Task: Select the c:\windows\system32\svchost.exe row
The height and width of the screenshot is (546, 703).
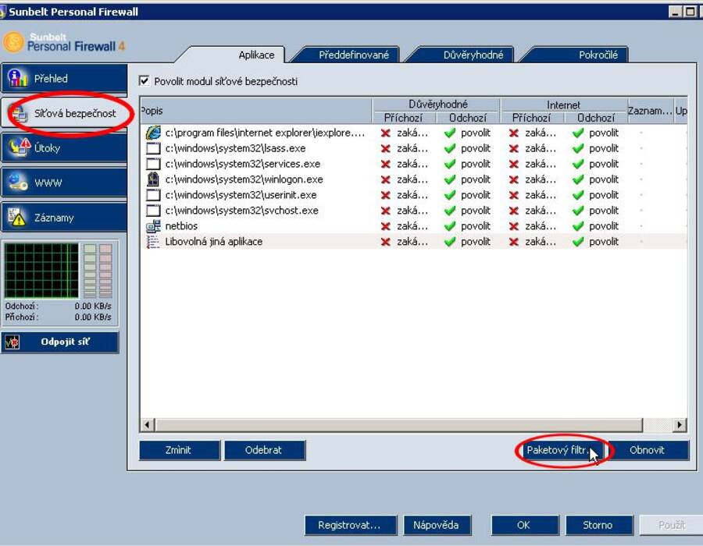Action: click(x=413, y=211)
